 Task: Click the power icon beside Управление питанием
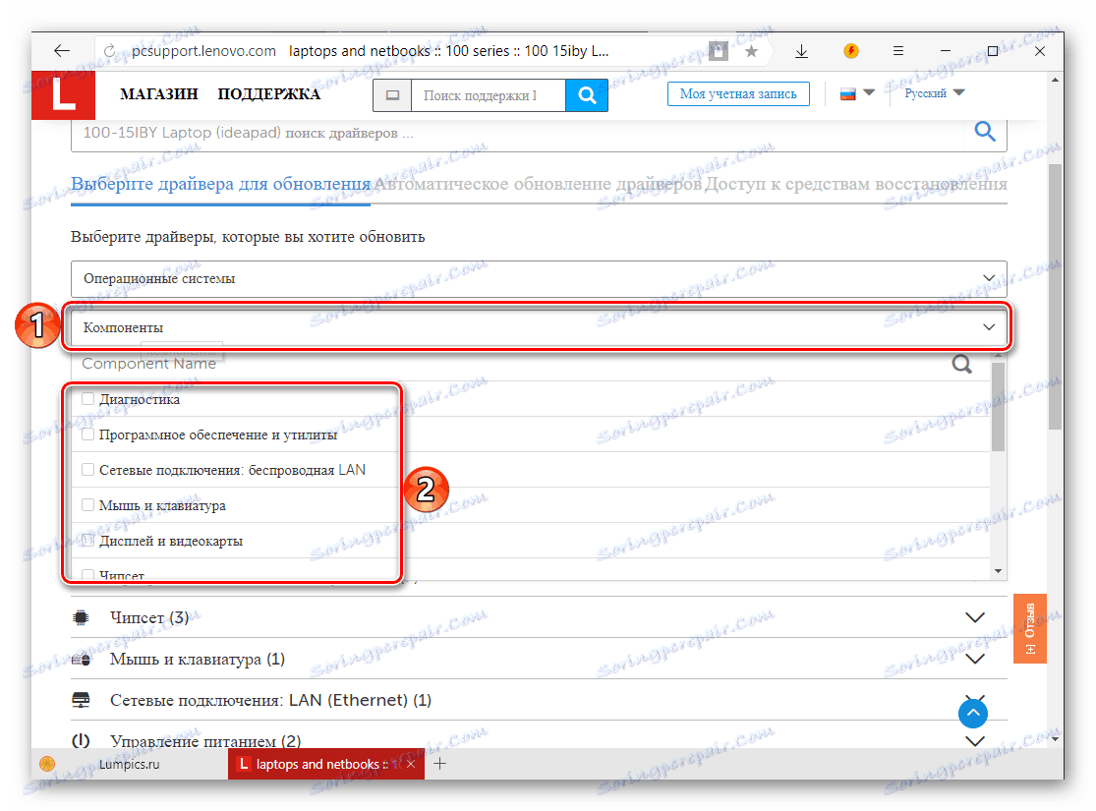click(81, 740)
